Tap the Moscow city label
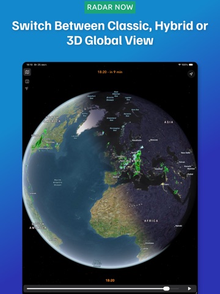 (154, 140)
